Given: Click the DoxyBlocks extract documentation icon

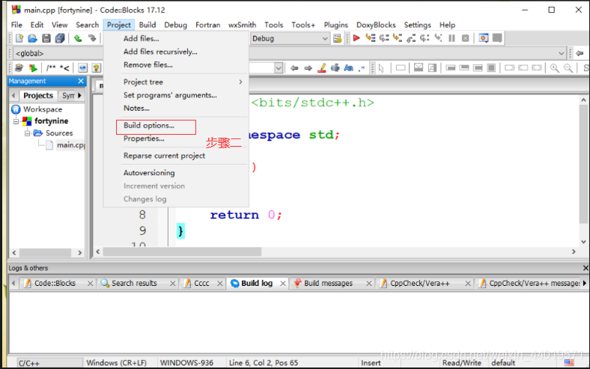Looking at the screenshot, I should (33, 68).
